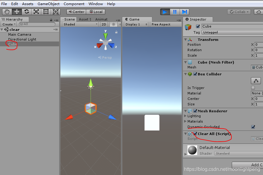The image size is (263, 175).
Task: Click the red X axis gizmo cone
Action: 99,45
